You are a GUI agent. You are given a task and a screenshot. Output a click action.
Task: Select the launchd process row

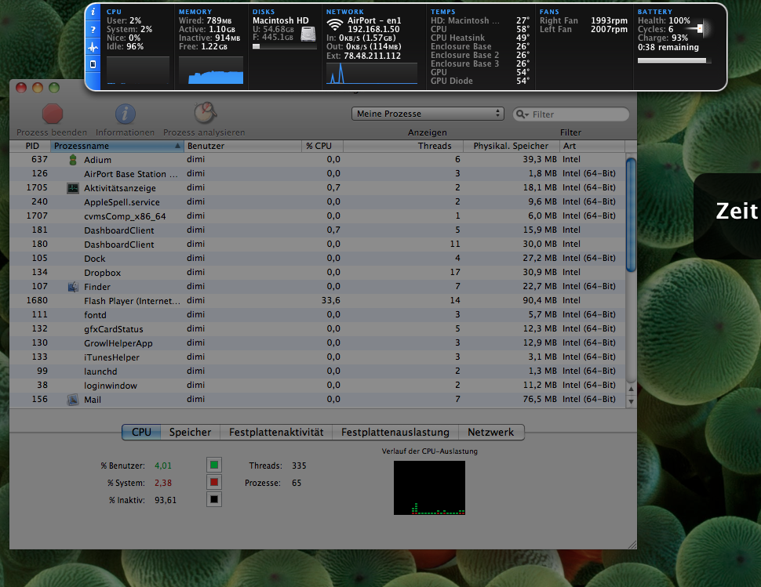pyautogui.click(x=318, y=371)
